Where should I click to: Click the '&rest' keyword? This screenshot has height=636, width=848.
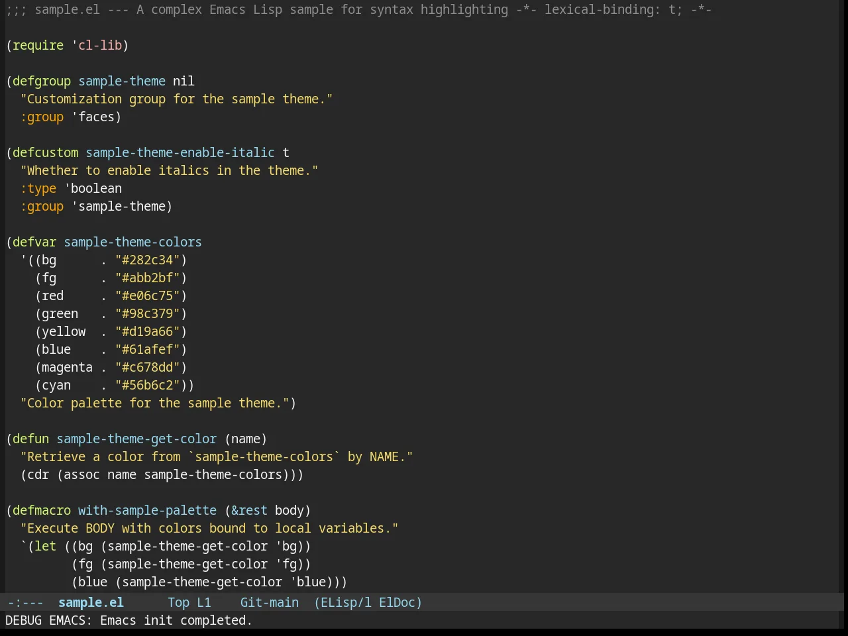249,510
